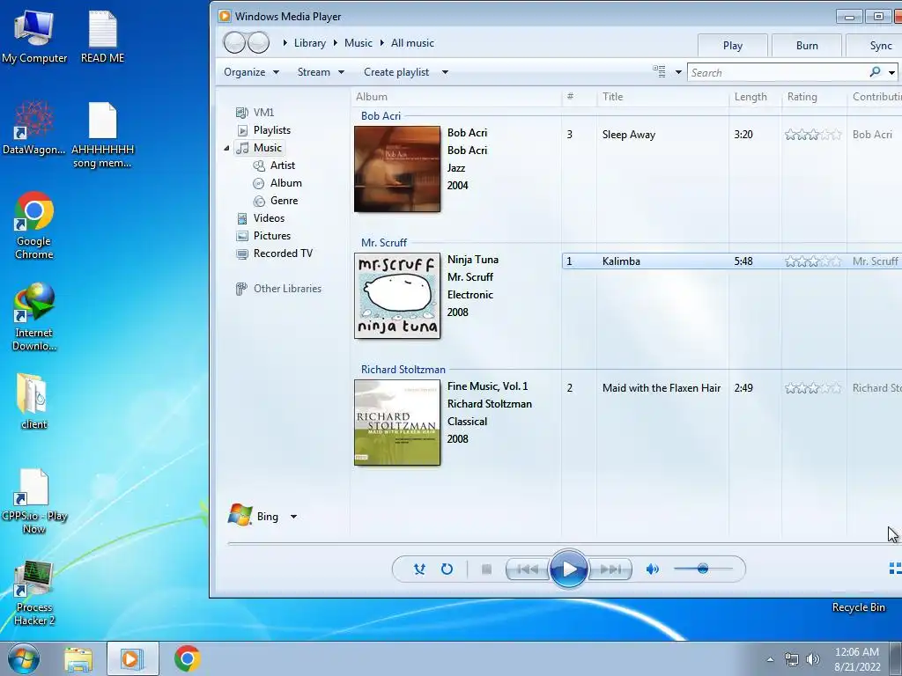Screen dimensions: 902x676
Task: Click Other Libraries in the sidebar
Action: pos(278,289)
